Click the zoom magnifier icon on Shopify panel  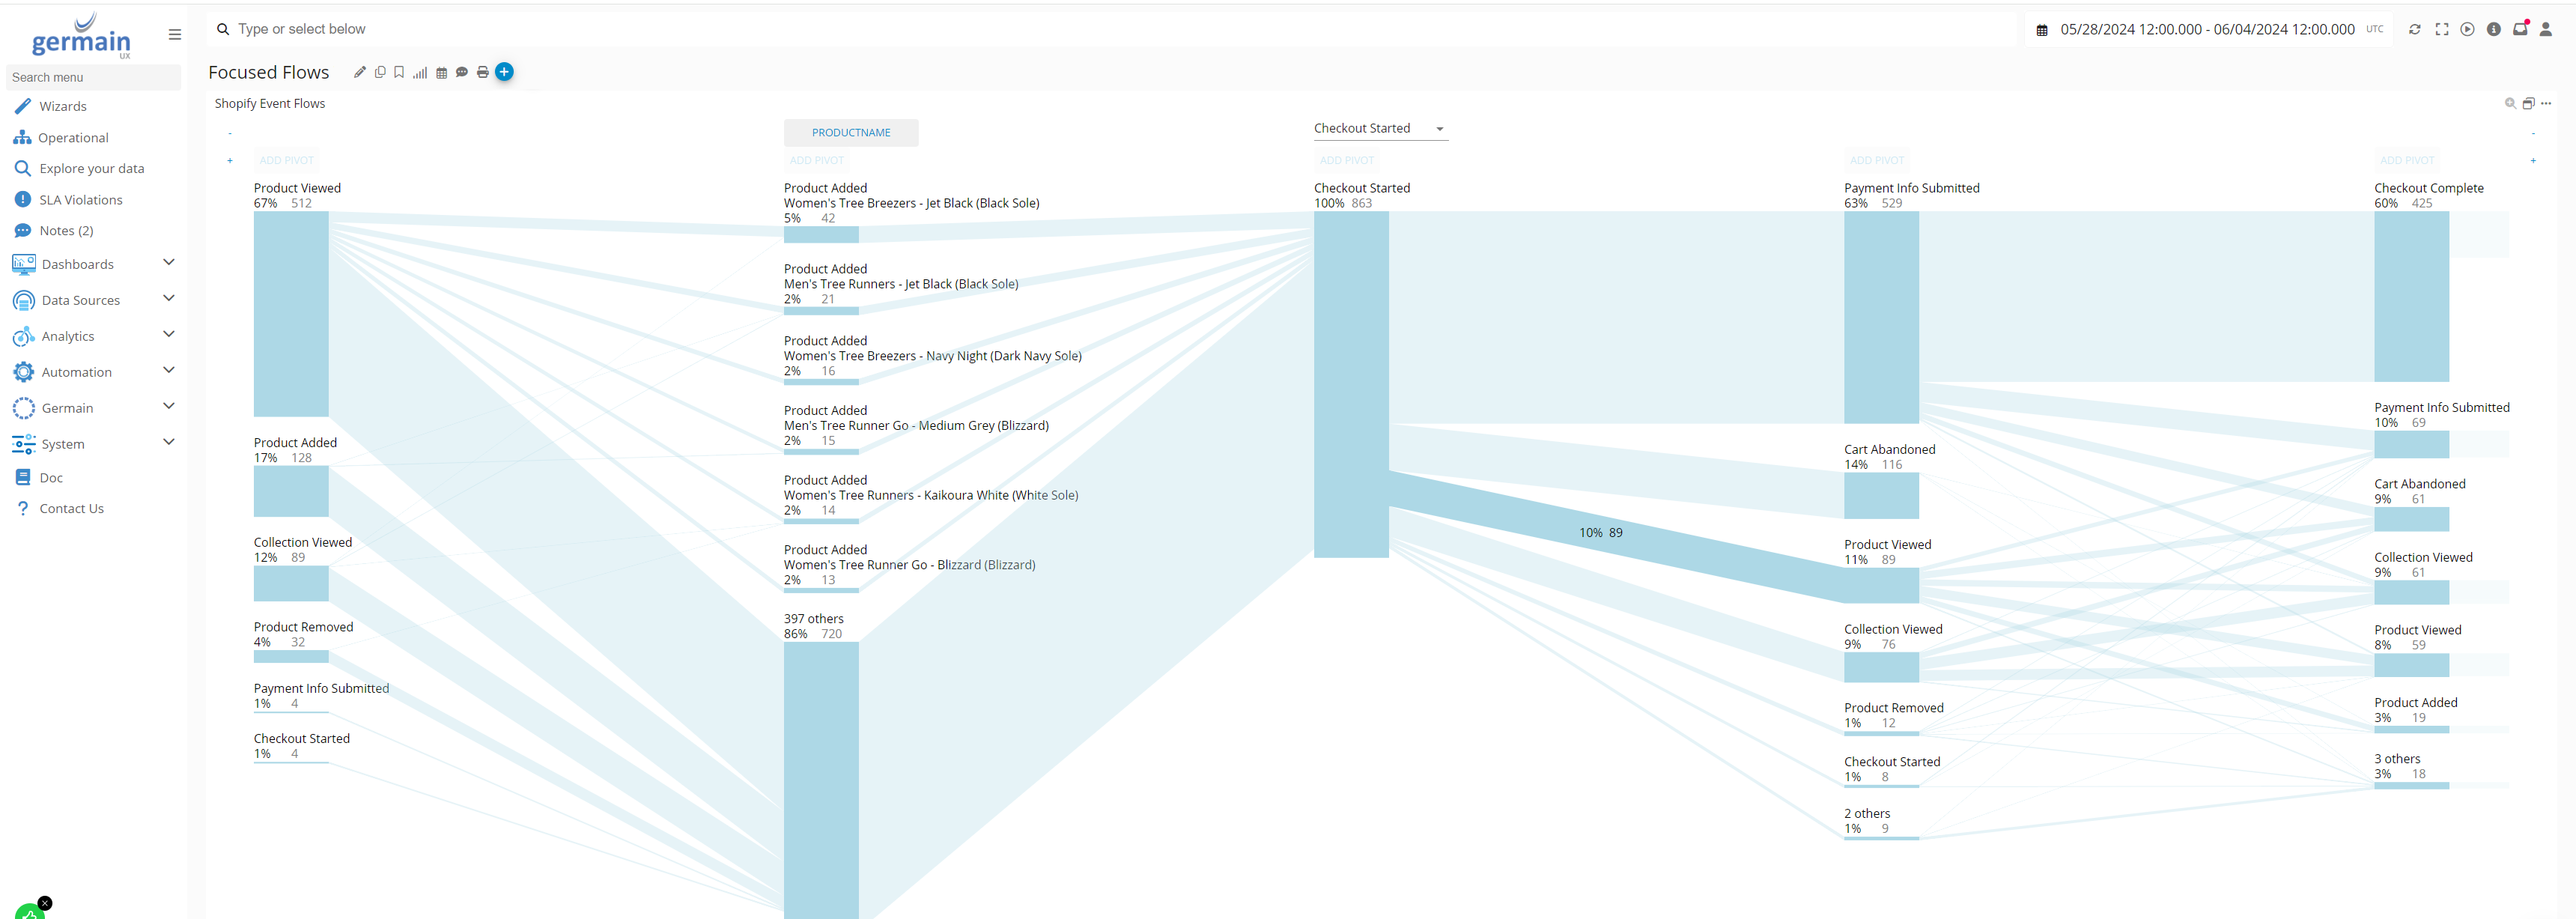pos(2510,103)
